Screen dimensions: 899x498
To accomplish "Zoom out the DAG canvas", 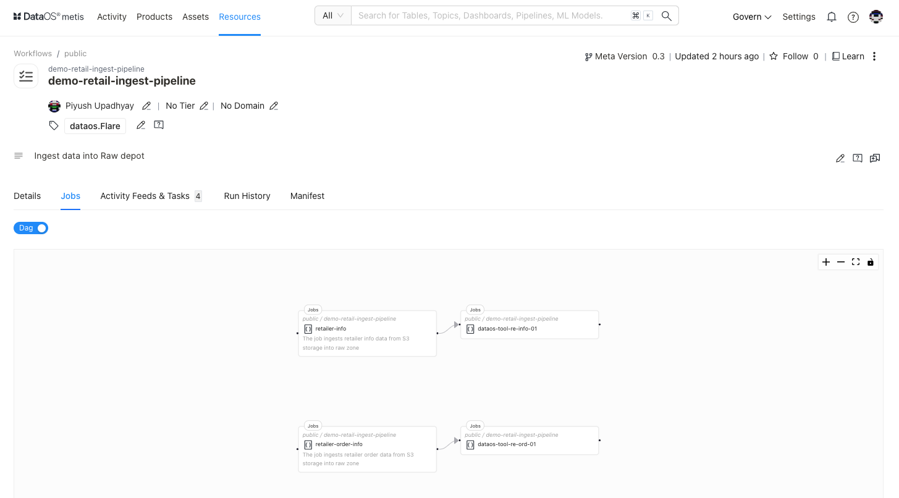I will coord(841,262).
